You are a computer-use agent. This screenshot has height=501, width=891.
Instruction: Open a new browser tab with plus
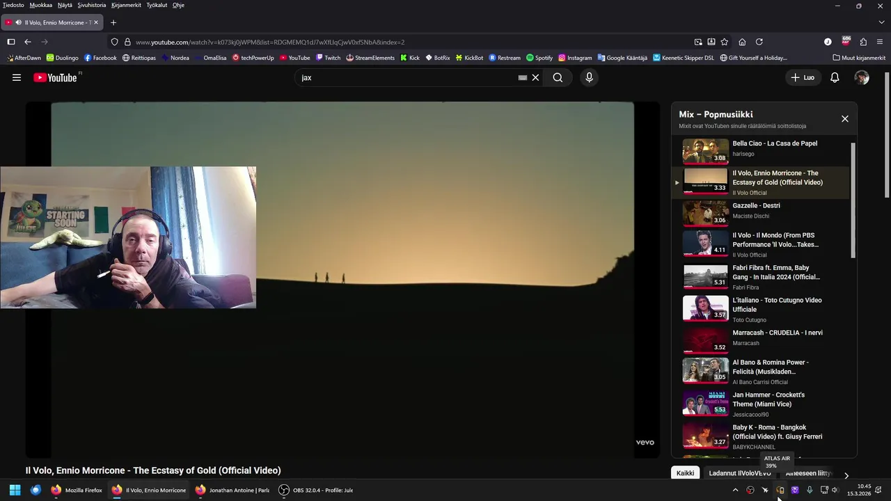(113, 22)
